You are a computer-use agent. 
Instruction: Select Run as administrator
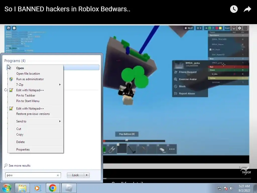35,79
